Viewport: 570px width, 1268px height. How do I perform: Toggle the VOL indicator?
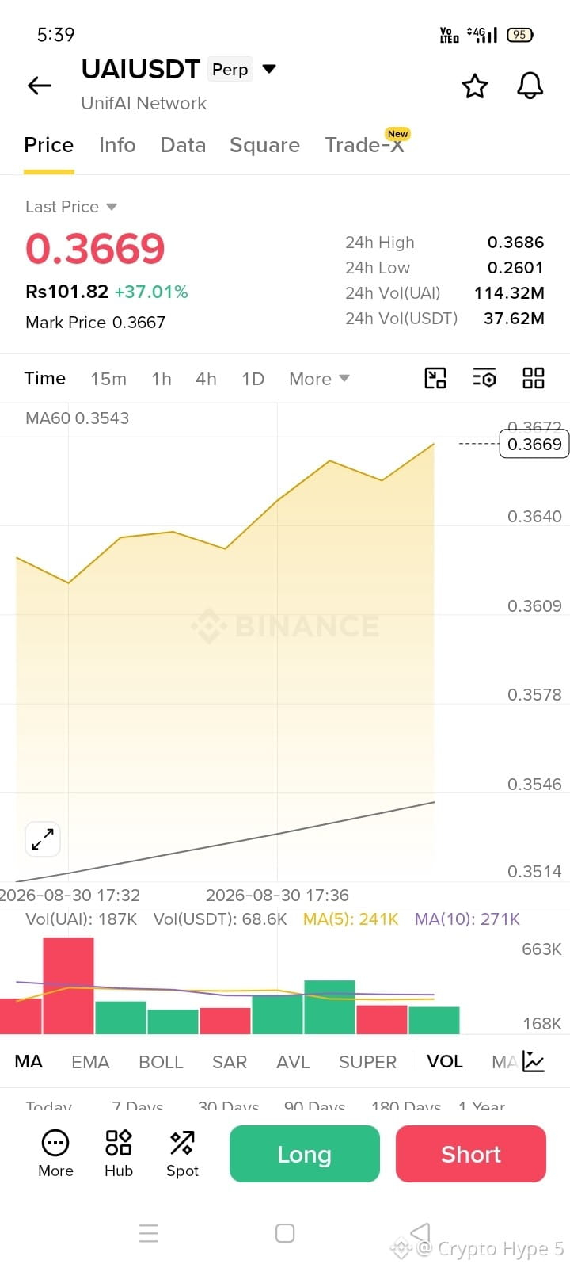tap(445, 1061)
